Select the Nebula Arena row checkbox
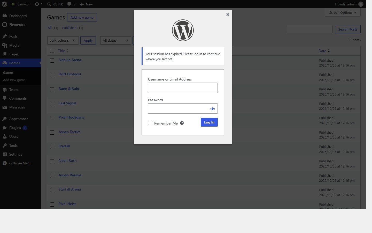Screen dimensions: 372x233 pyautogui.click(x=52, y=60)
